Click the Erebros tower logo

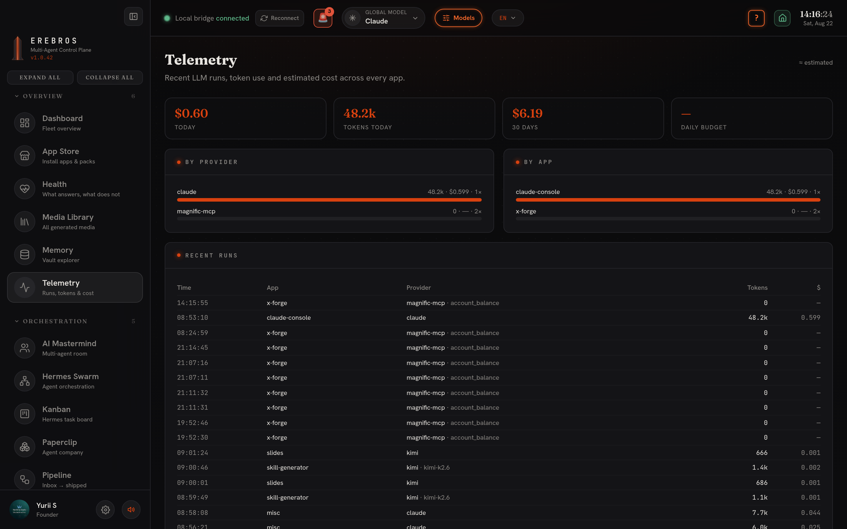pyautogui.click(x=18, y=48)
